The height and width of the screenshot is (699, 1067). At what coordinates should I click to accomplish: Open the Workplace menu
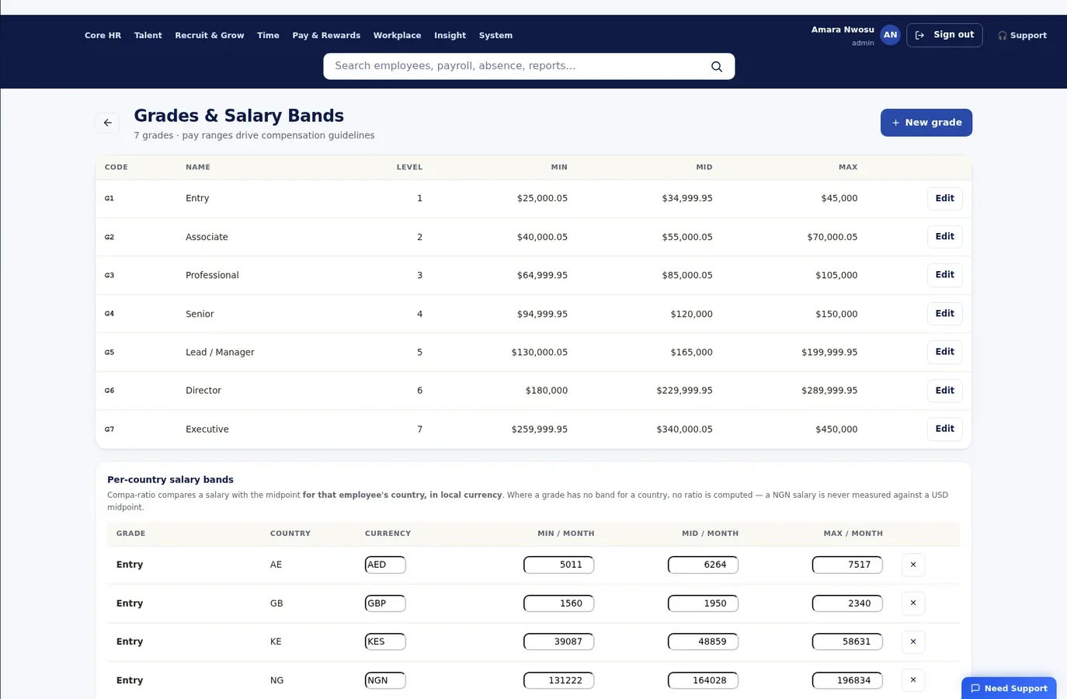(x=397, y=36)
